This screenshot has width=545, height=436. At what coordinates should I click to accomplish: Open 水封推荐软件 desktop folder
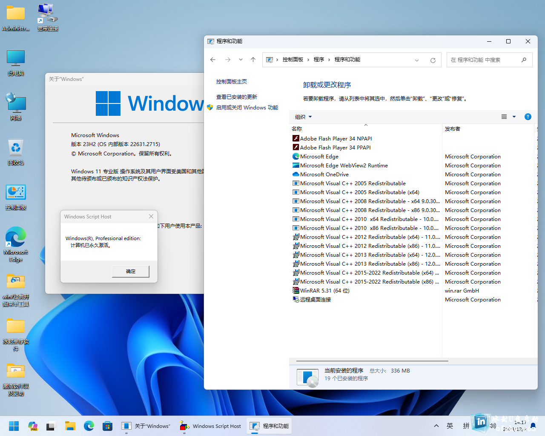[16, 335]
